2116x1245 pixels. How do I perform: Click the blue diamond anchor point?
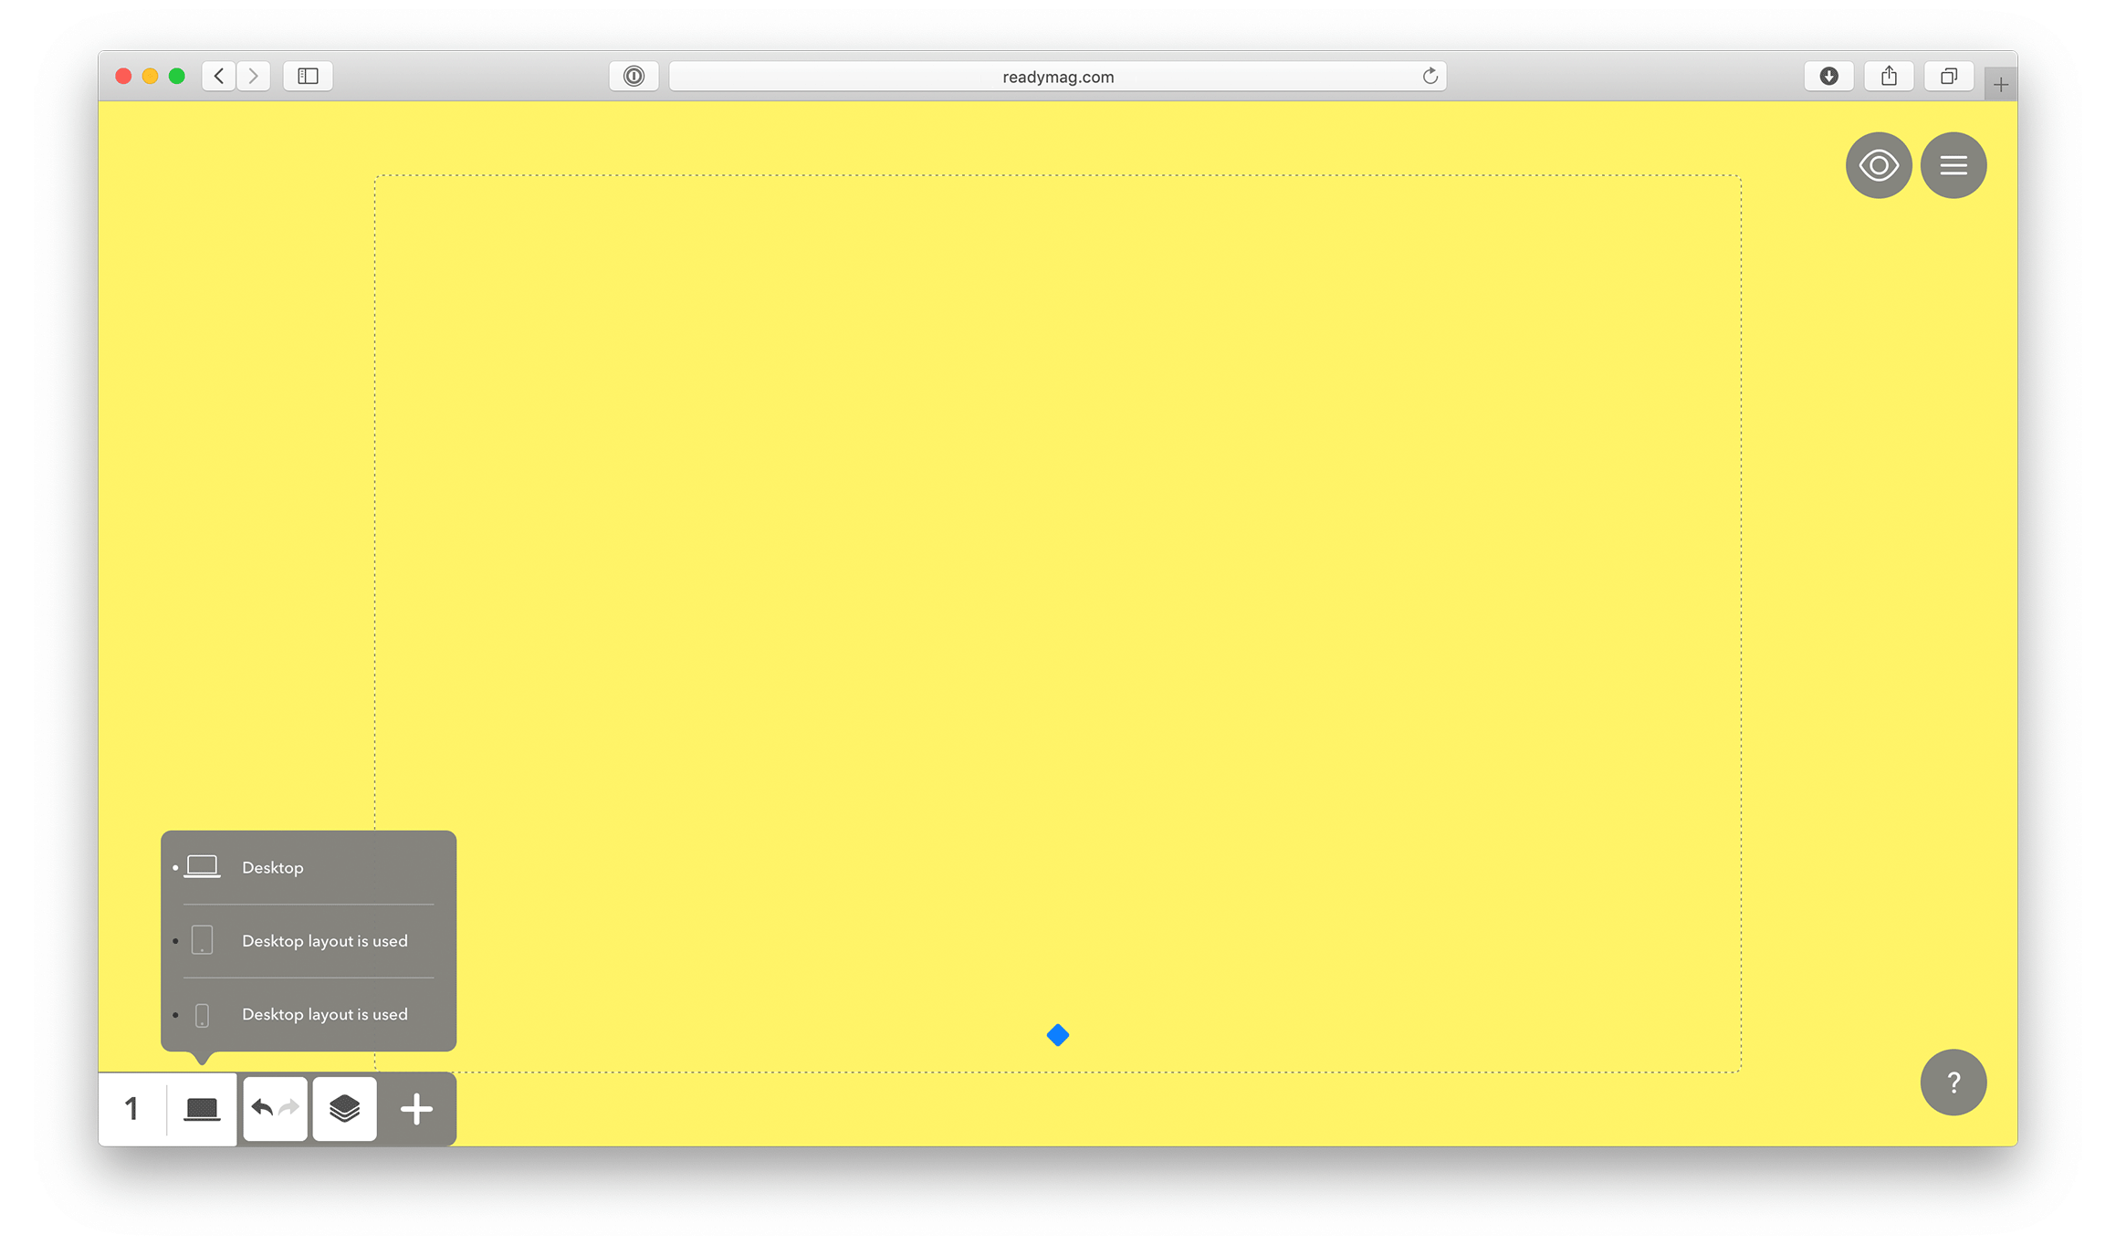point(1056,1033)
